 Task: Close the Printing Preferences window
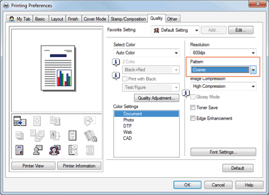pos(258,4)
